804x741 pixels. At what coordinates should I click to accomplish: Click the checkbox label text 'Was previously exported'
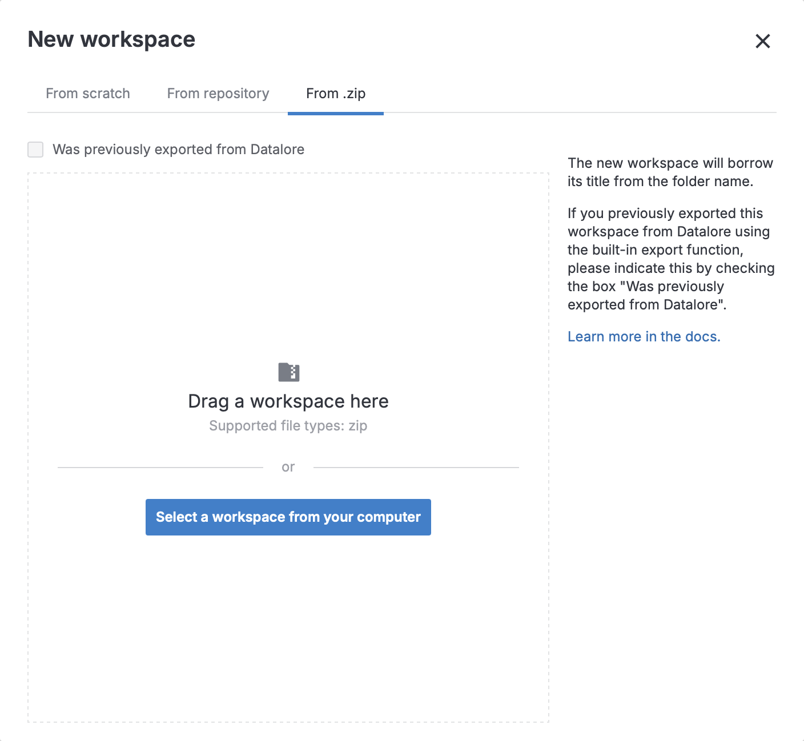(178, 149)
